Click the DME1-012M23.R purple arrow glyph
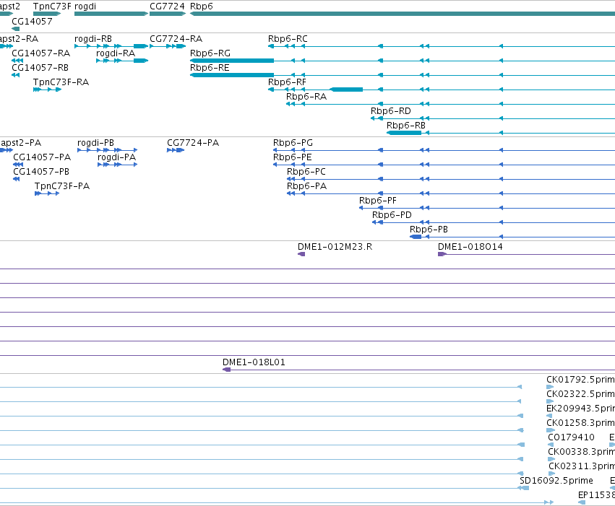This screenshot has width=615, height=506. pos(301,254)
